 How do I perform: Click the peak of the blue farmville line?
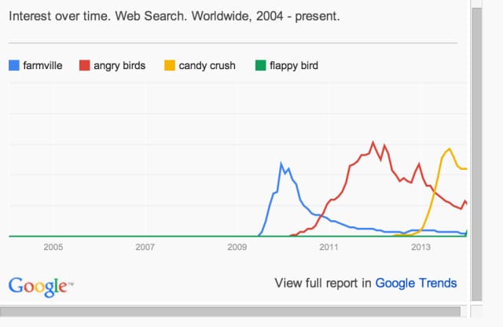[281, 163]
